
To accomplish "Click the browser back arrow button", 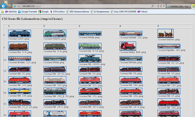I will [x=3, y=6].
